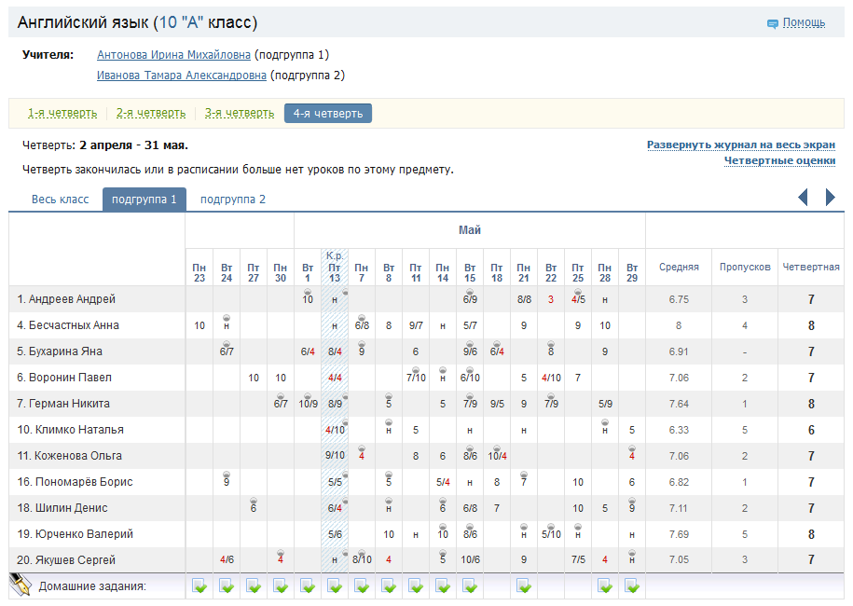
Task: Open teacher Антонова Ирина Михайловна's profile
Action: coord(173,55)
